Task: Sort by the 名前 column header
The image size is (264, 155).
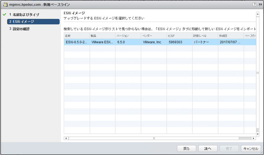Action: (77, 36)
